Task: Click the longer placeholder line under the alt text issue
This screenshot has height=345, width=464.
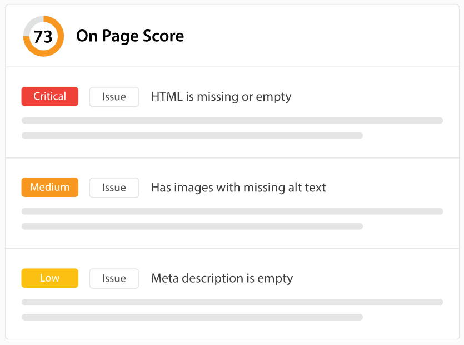Action: pyautogui.click(x=232, y=211)
